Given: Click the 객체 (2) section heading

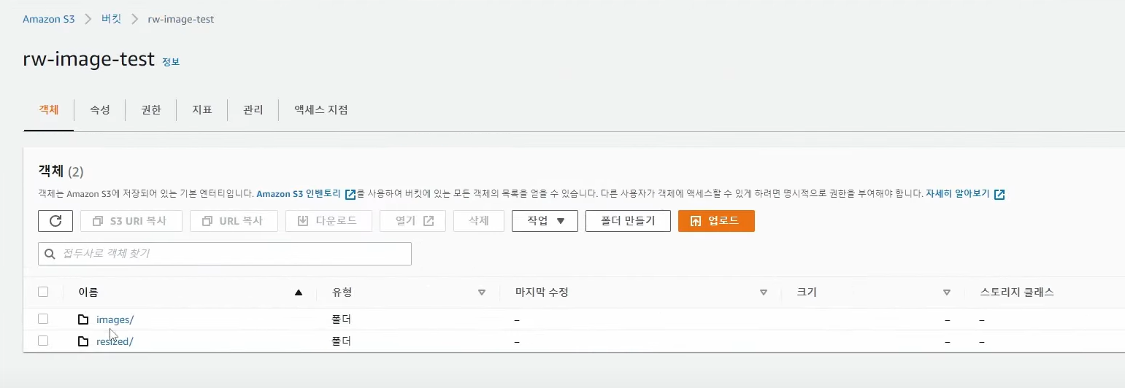Looking at the screenshot, I should tap(61, 171).
